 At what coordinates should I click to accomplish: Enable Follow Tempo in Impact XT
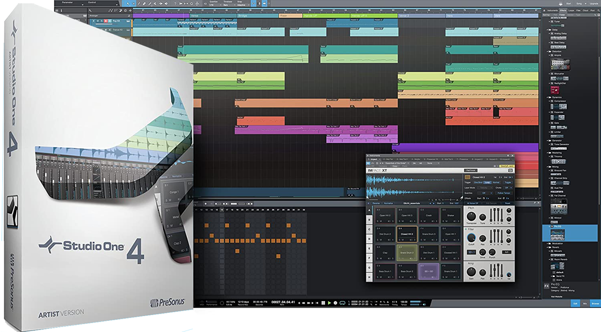503,193
